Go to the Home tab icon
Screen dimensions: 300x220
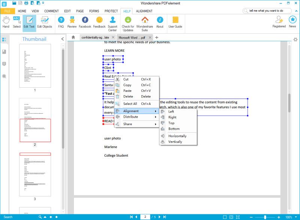click(73, 37)
